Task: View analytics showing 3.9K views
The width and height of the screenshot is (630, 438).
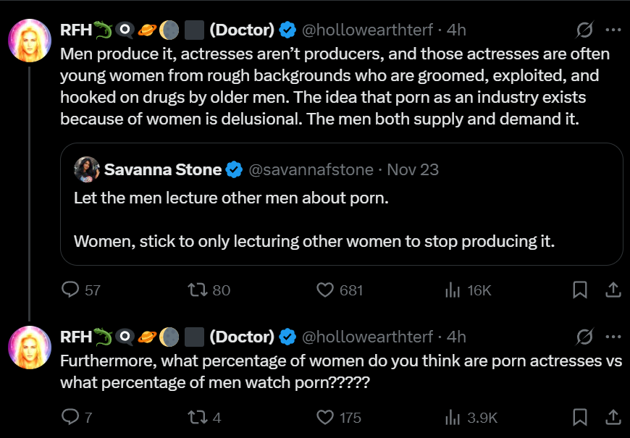Action: click(x=453, y=417)
